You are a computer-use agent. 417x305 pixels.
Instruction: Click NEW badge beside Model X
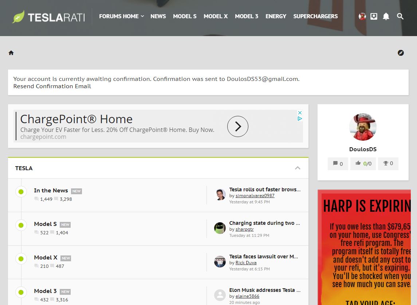[66, 258]
